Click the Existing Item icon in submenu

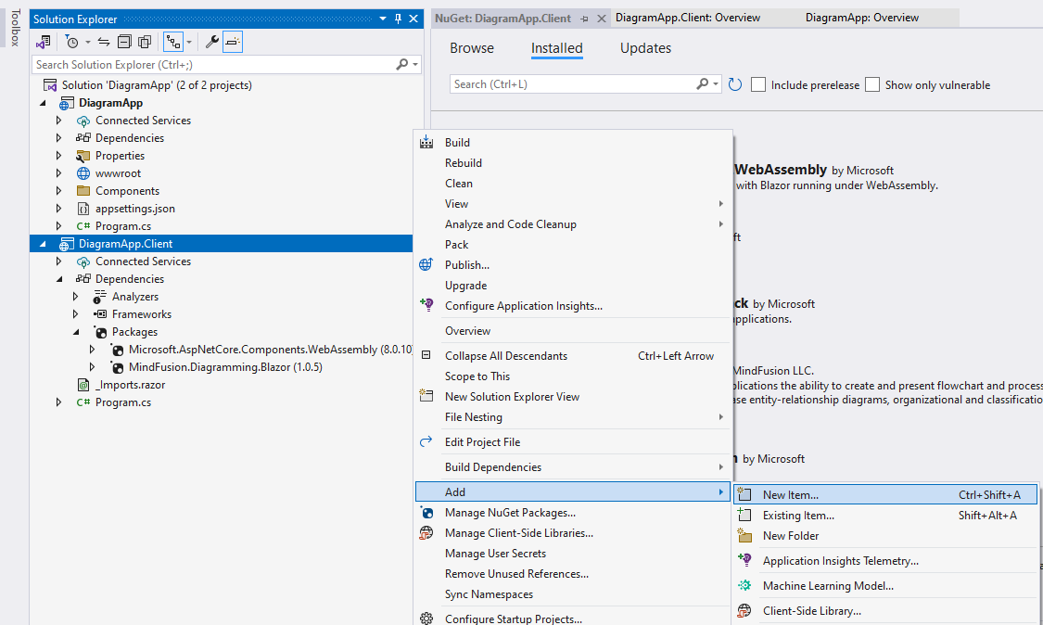(x=745, y=515)
